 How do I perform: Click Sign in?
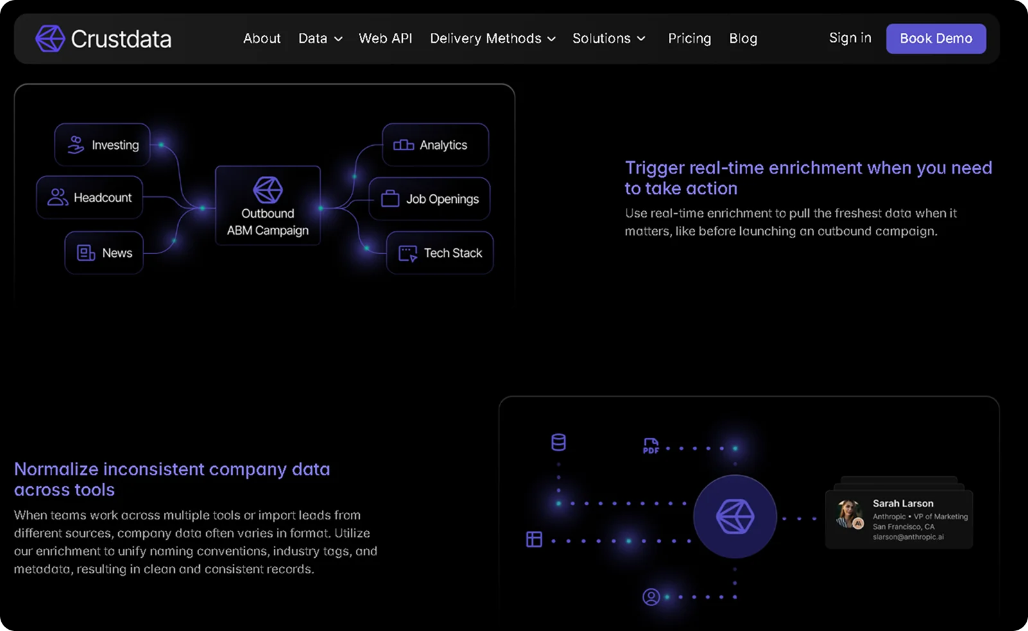[x=850, y=38]
